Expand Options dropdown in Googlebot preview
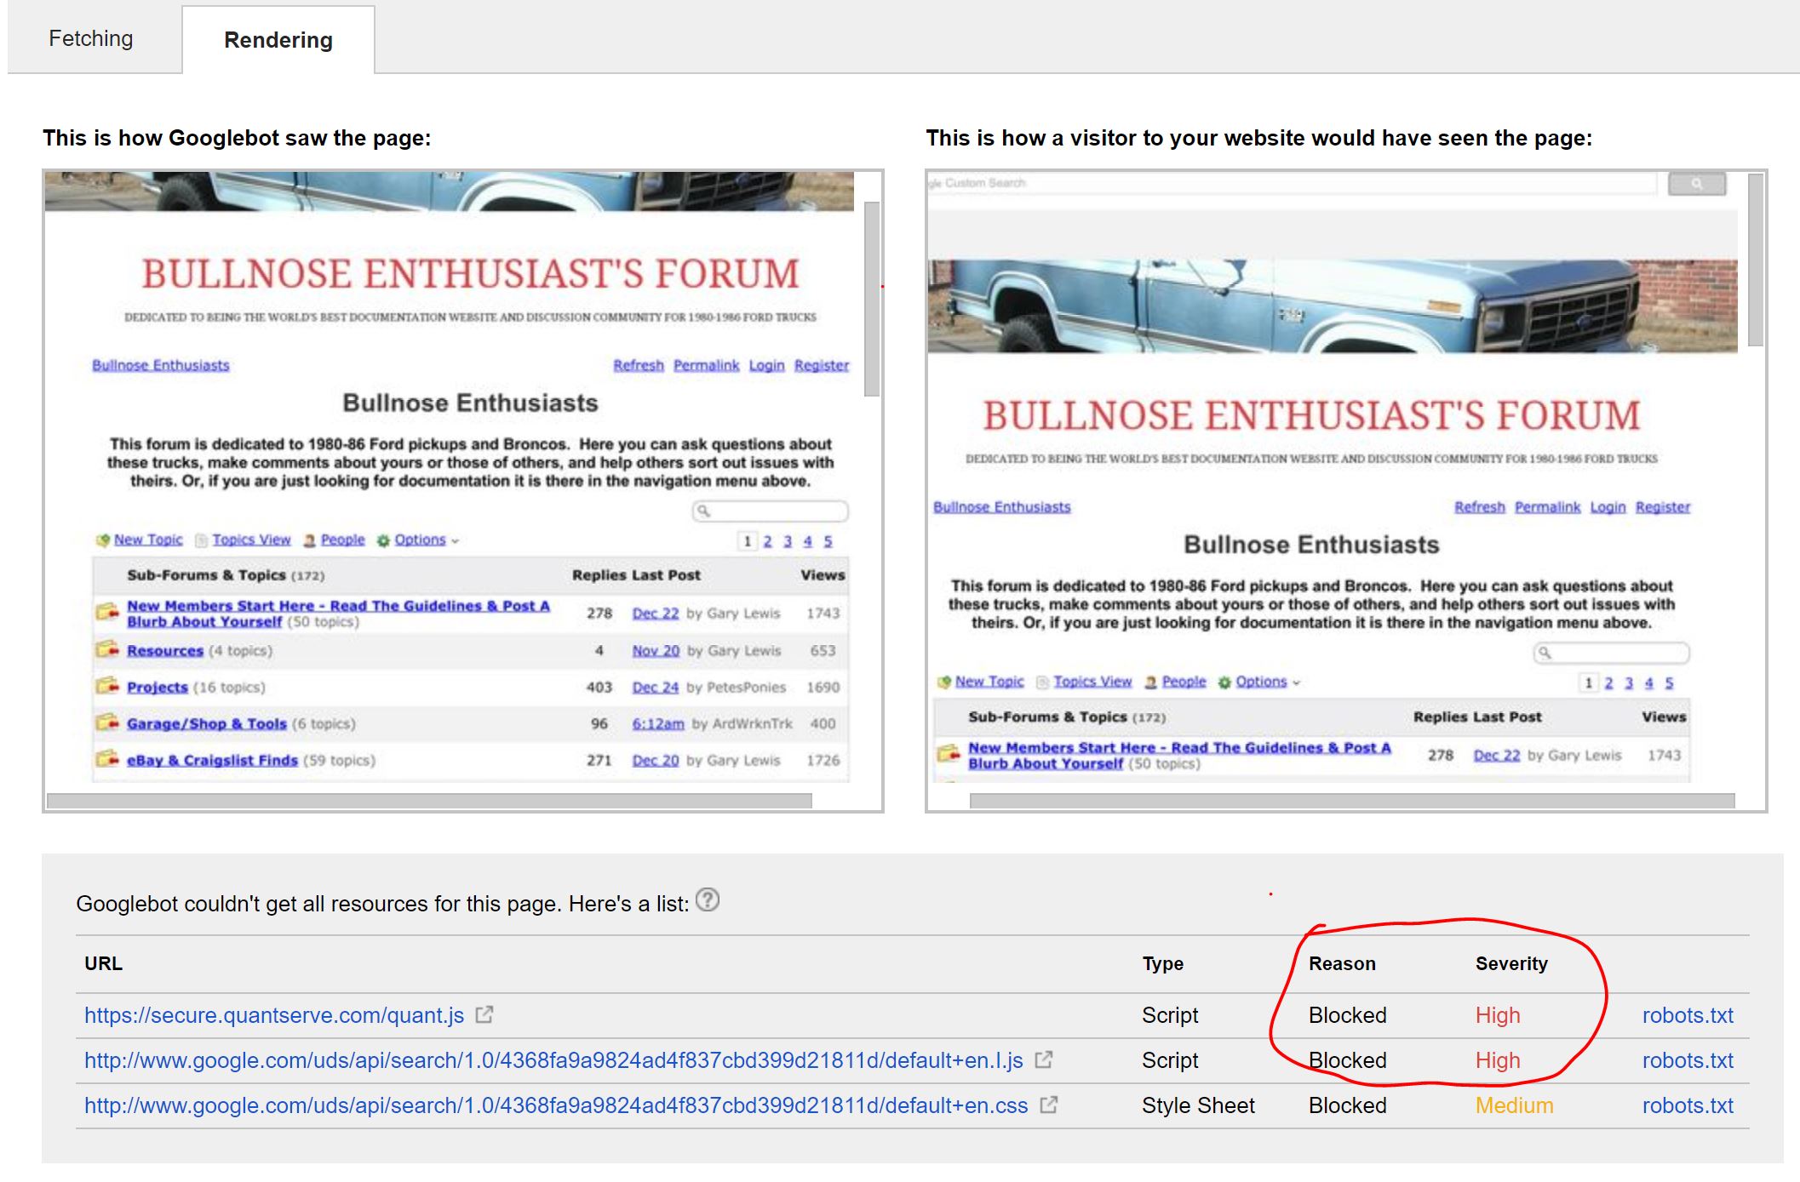The height and width of the screenshot is (1182, 1800). pos(456,541)
